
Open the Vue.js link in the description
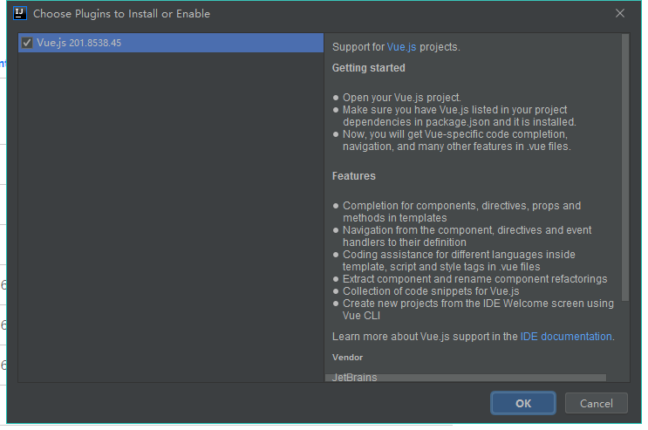[x=401, y=47]
